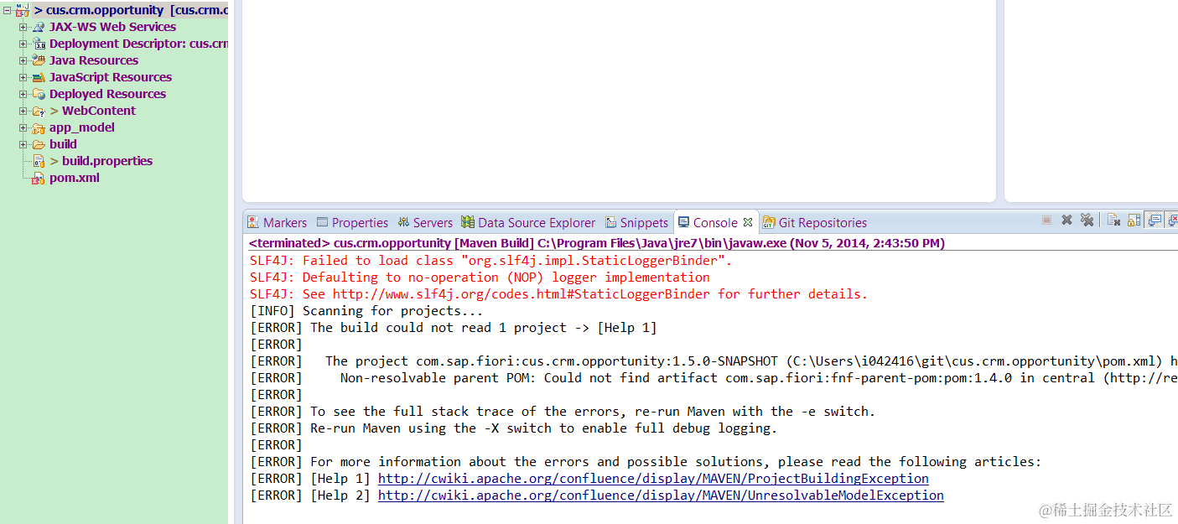Select build.properties in the project tree
This screenshot has height=524, width=1178.
107,161
